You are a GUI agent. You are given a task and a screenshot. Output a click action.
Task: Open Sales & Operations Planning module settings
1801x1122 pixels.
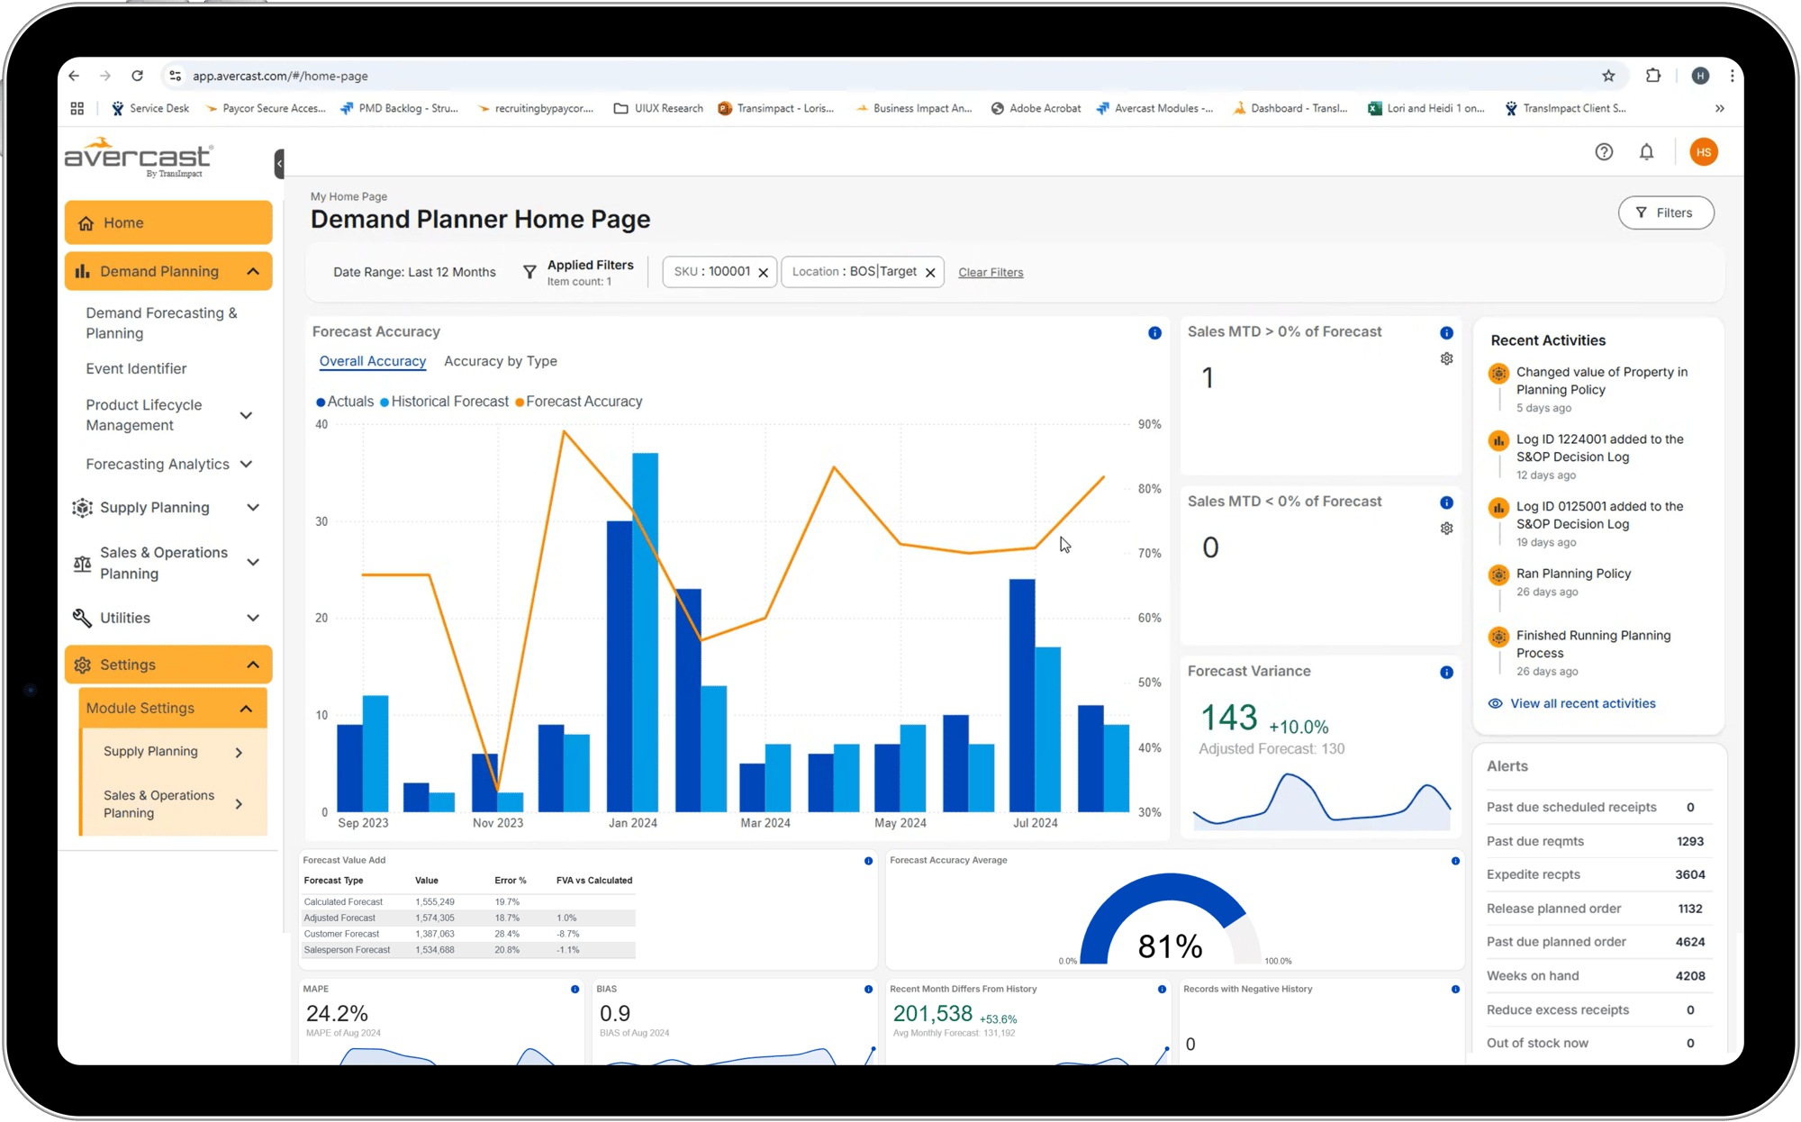click(x=173, y=804)
